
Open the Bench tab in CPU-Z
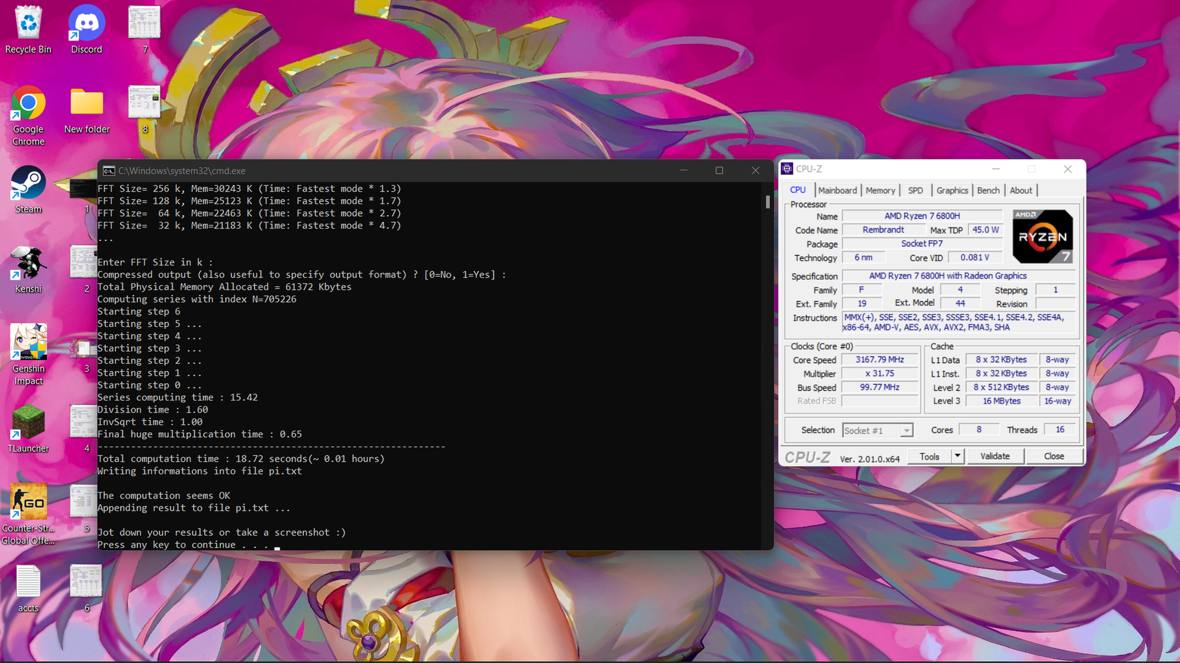point(988,191)
